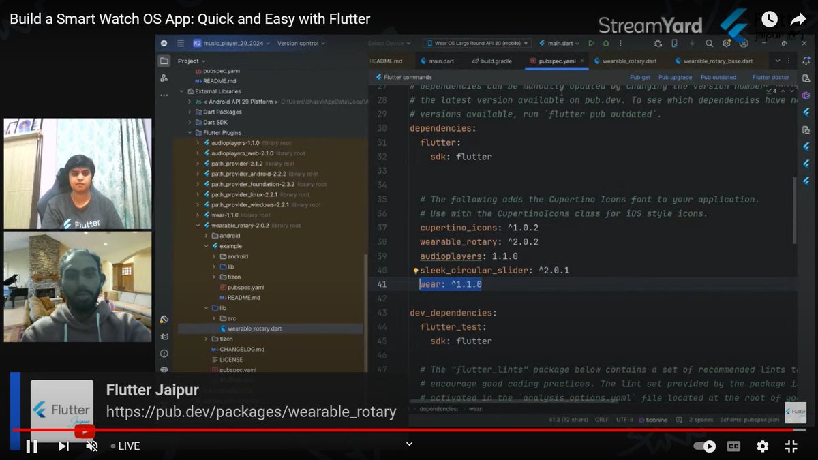Image resolution: width=818 pixels, height=460 pixels.
Task: Open the Wear OS device selector dropdown
Action: (x=476, y=43)
